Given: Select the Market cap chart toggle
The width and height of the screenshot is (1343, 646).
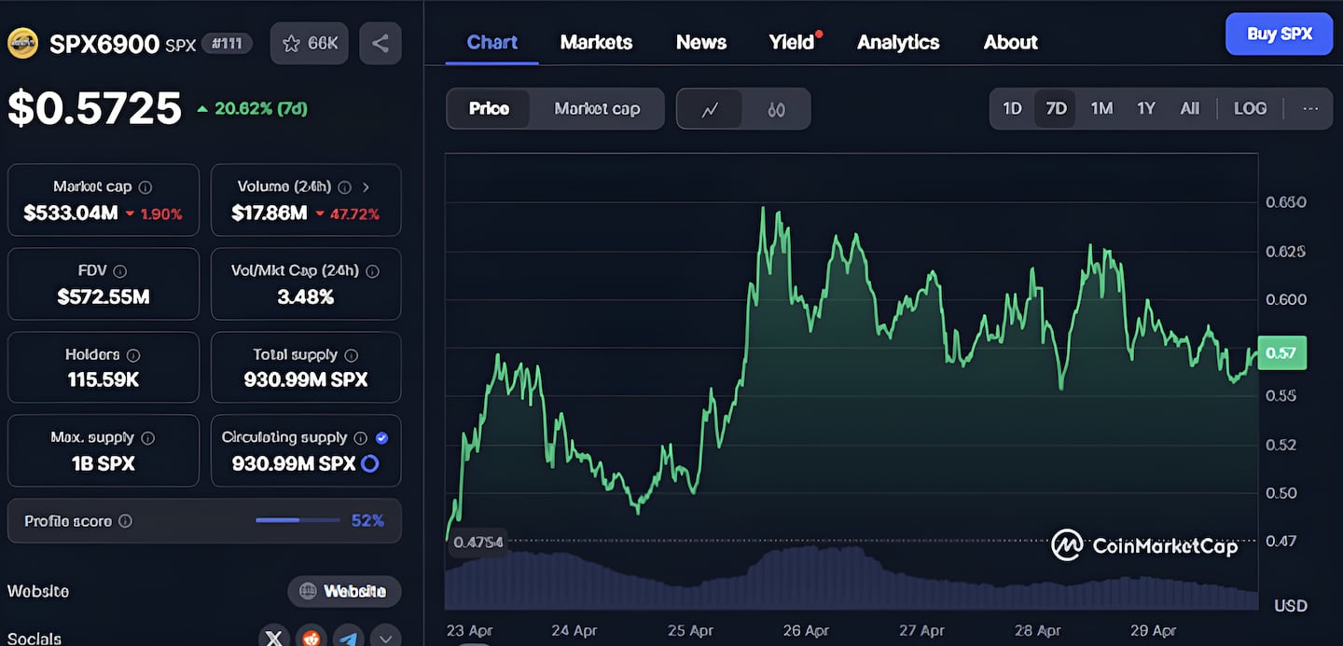Looking at the screenshot, I should click(597, 109).
